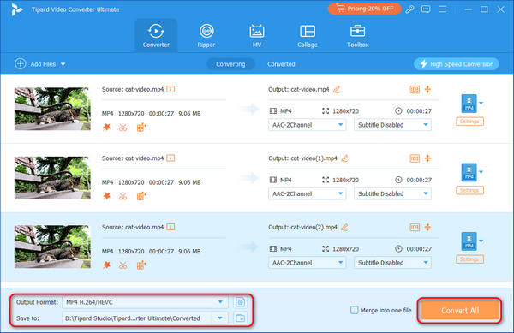Browse the Save to output folder icon
514x333 pixels.
(240, 318)
